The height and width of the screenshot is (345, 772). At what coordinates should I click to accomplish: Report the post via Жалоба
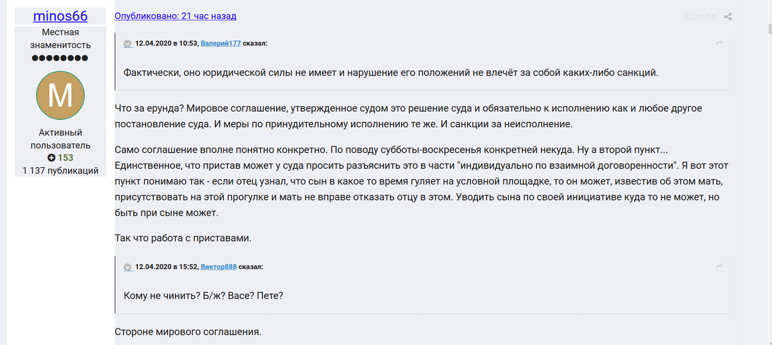[x=699, y=17]
